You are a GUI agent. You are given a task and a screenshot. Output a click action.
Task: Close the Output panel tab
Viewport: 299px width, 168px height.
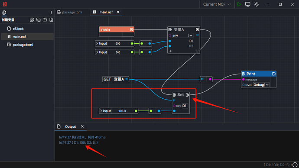point(82,126)
